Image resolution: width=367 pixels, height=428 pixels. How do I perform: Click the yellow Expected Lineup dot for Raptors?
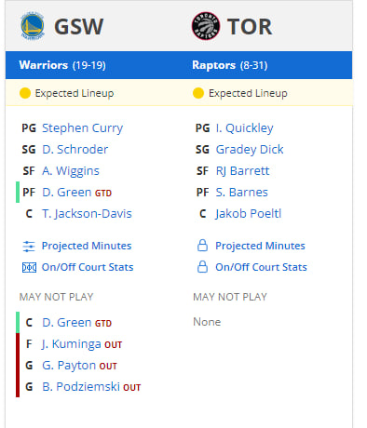coord(198,93)
